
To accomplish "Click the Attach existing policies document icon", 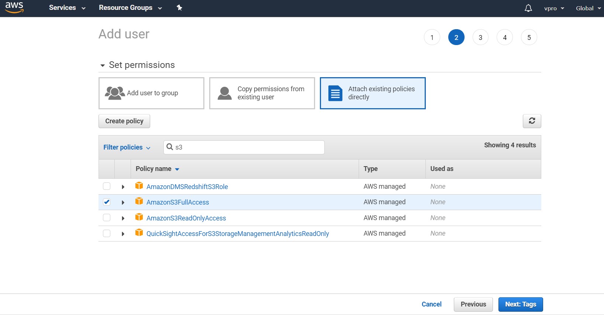I will pos(335,93).
